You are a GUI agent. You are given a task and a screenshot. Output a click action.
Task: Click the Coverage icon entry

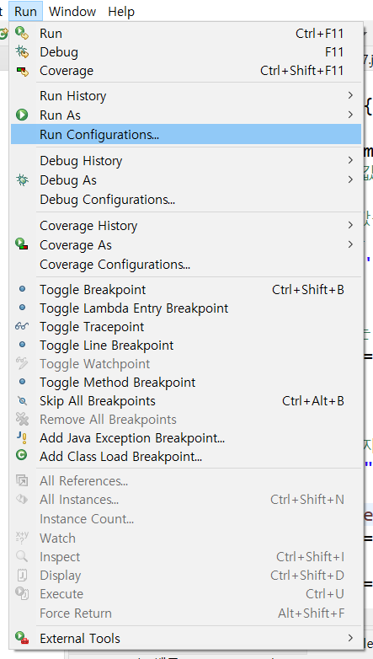[21, 71]
